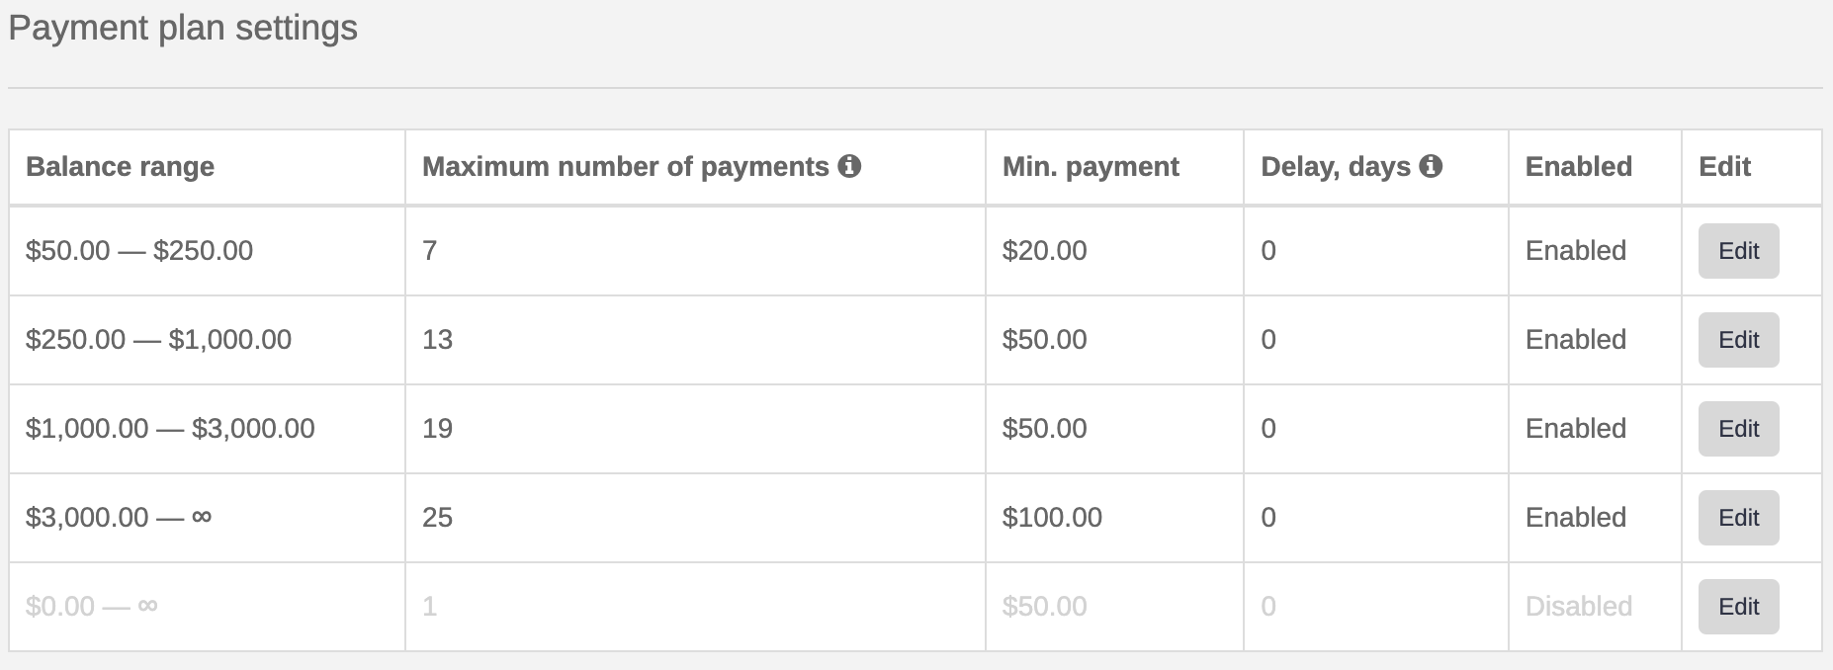Edit the $250.00 — $1,000.00 payment plan
Viewport: 1833px width, 670px height.
coord(1739,340)
